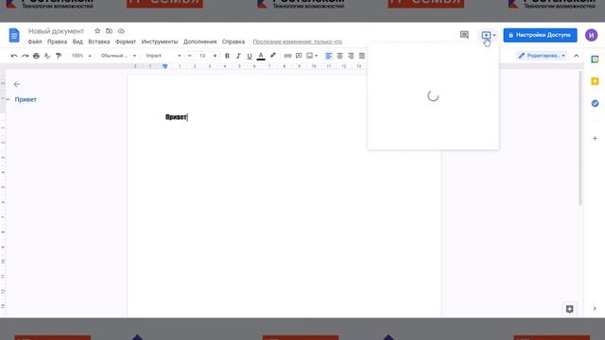605x340 pixels.
Task: Star the document Новый документ
Action: tap(97, 31)
